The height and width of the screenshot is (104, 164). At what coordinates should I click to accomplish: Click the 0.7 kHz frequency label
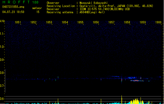(2, 86)
